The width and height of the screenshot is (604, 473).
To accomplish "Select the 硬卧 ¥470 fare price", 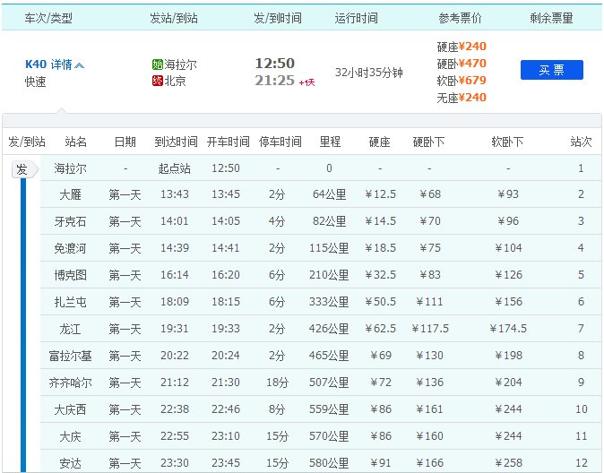I will 473,64.
